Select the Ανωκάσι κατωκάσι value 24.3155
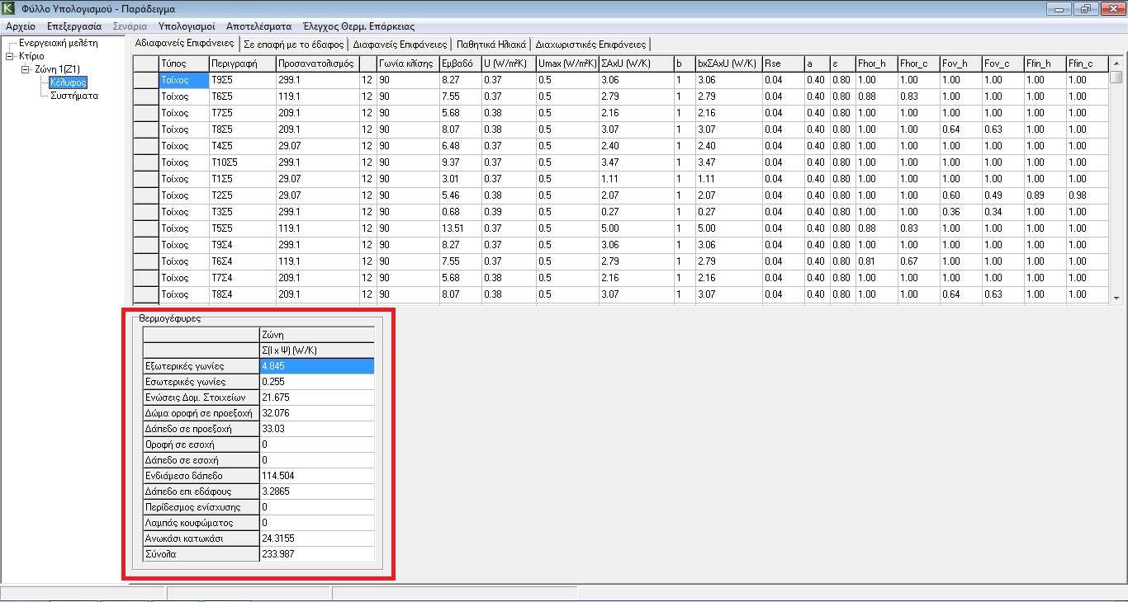Viewport: 1128px width, 602px height. [317, 539]
